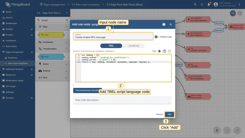Image resolution: width=245 pixels, height=138 pixels.
Task: Open the script editor help icon
Action: [164, 51]
